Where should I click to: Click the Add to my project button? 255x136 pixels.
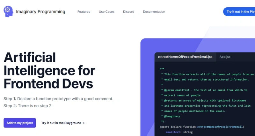[x=20, y=123]
